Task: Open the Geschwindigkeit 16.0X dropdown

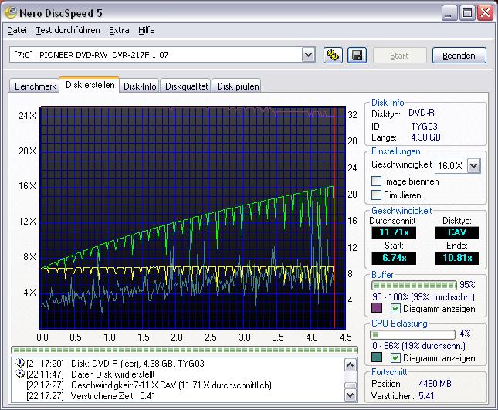Action: pyautogui.click(x=474, y=165)
